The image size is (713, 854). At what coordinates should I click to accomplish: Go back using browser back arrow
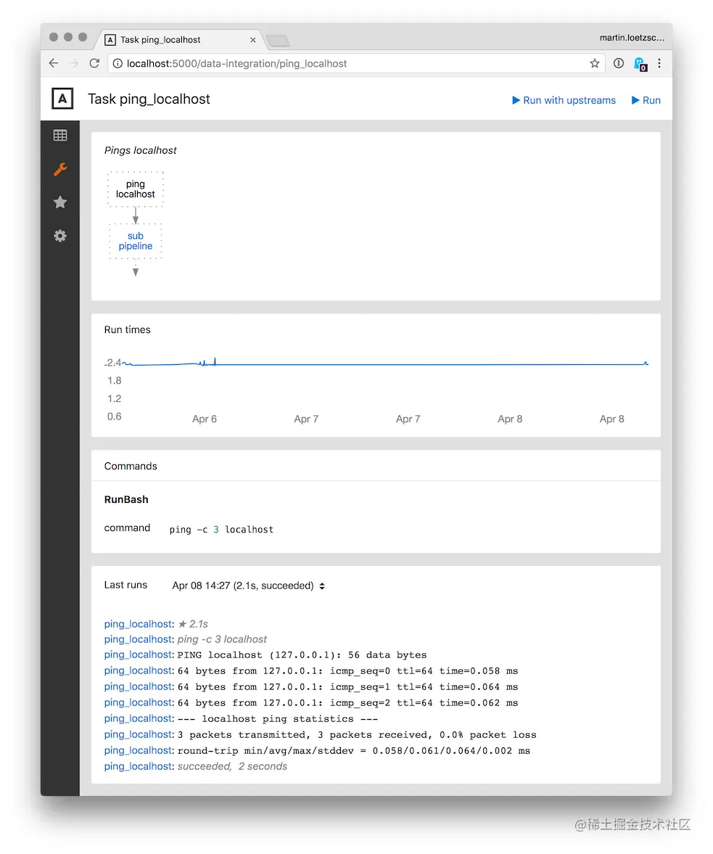click(54, 63)
